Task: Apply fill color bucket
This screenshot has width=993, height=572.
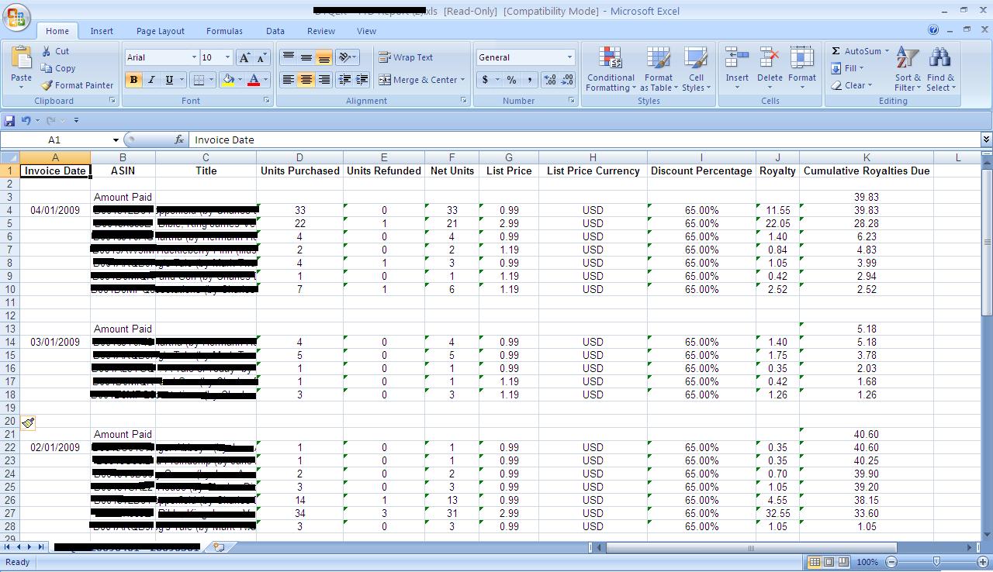Action: [x=228, y=80]
